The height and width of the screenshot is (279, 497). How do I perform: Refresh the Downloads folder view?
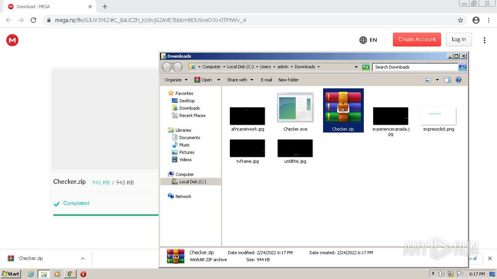[366, 67]
